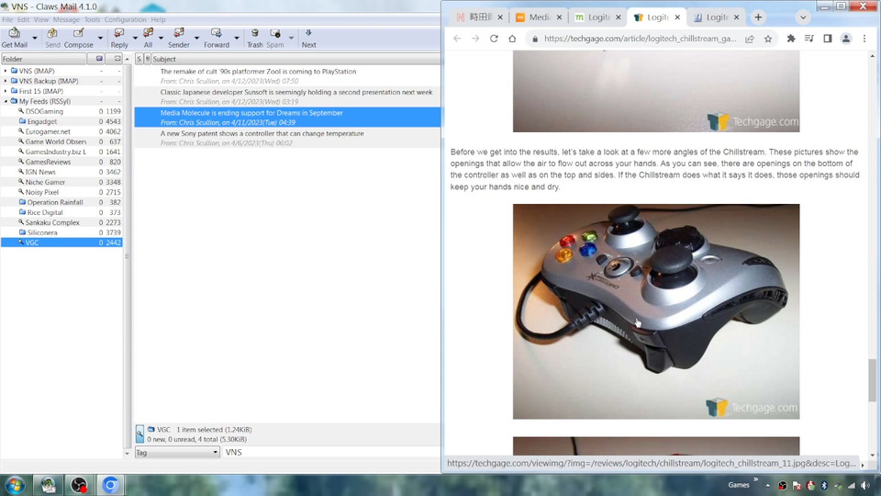Switch to the Medi Chrome tab
Screen dimensions: 881x496
(x=538, y=17)
